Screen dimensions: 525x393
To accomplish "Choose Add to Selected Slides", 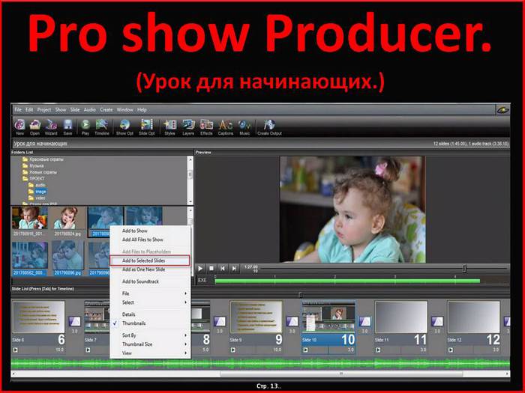I will click(x=150, y=261).
